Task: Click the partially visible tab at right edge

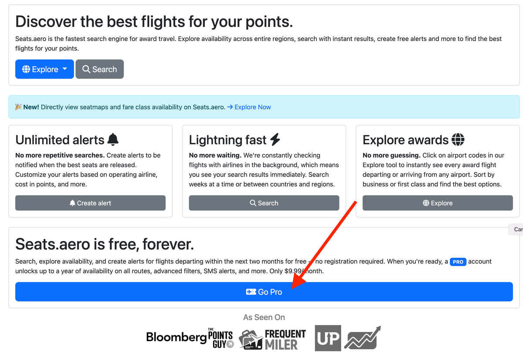Action: (516, 229)
